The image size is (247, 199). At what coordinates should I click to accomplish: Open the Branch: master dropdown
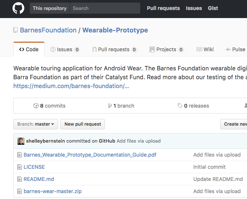(35, 124)
